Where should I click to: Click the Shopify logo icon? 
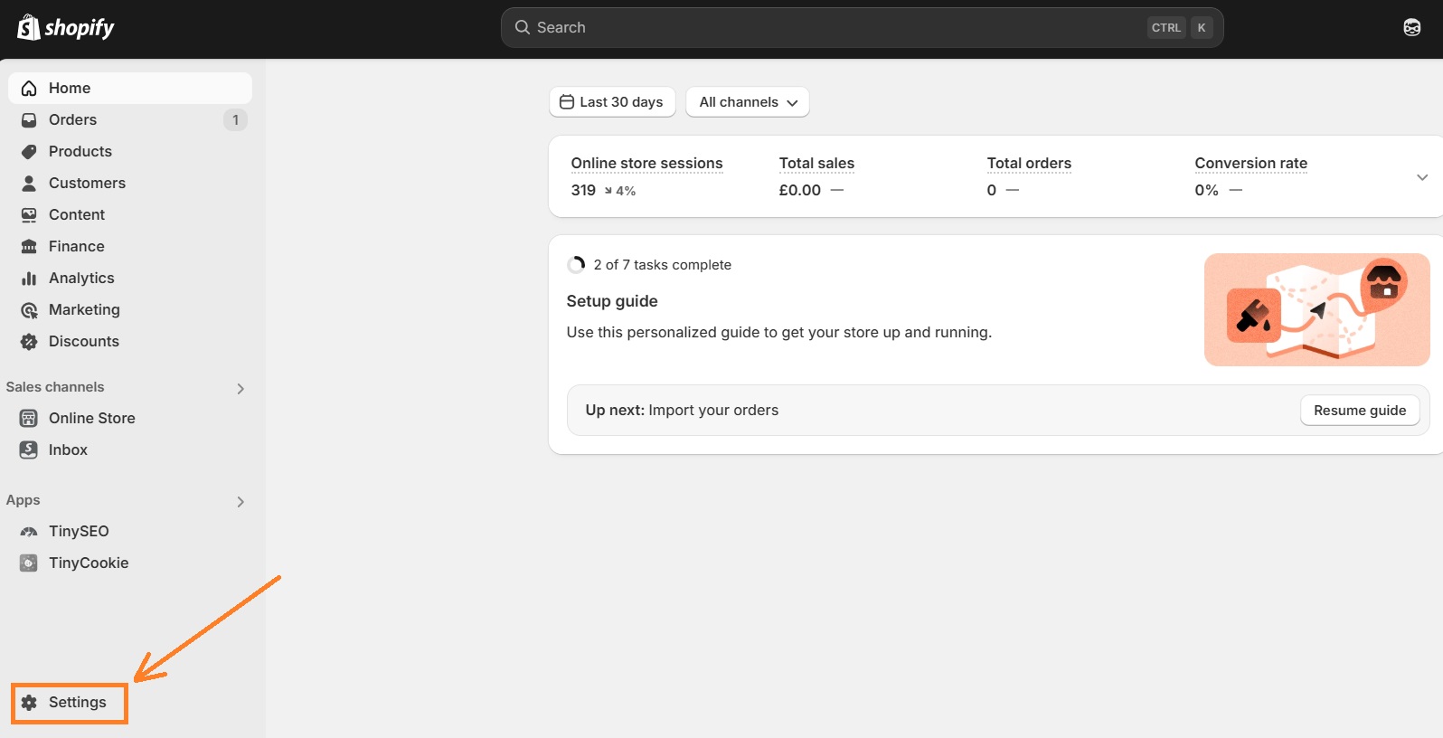coord(30,26)
